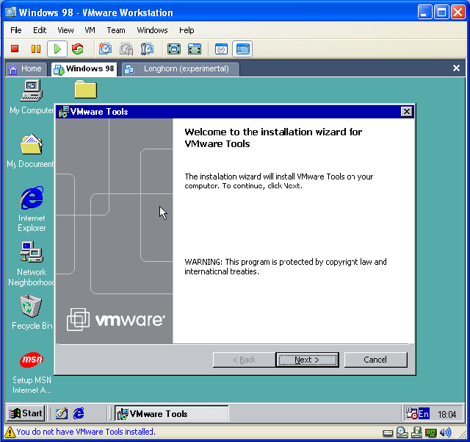Open the Team menu
The image size is (470, 442).
(x=116, y=30)
